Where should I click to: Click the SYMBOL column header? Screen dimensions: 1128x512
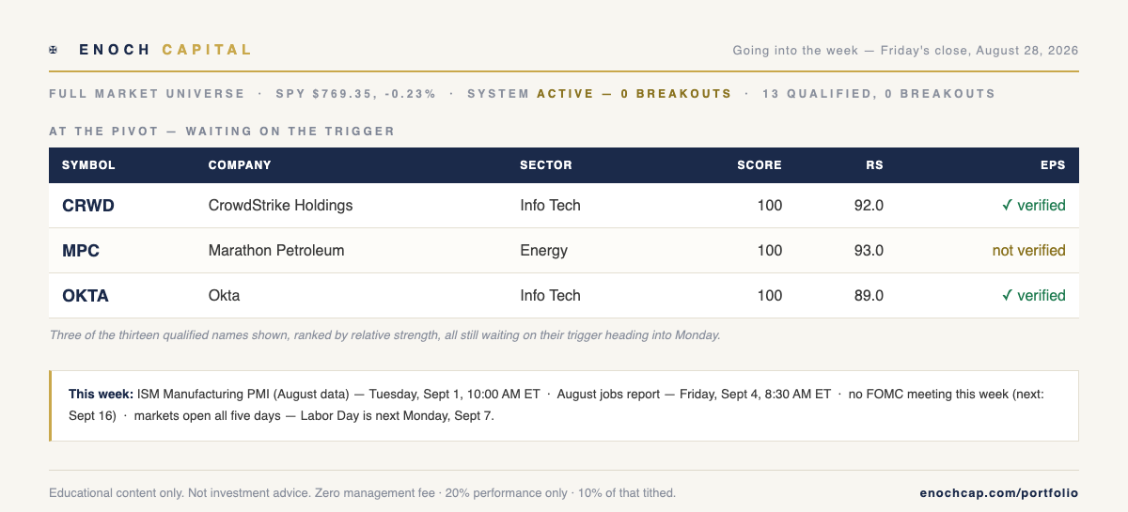point(88,165)
